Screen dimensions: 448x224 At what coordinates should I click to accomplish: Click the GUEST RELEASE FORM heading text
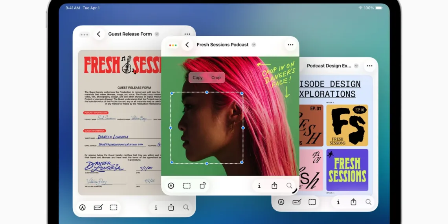[x=134, y=88]
